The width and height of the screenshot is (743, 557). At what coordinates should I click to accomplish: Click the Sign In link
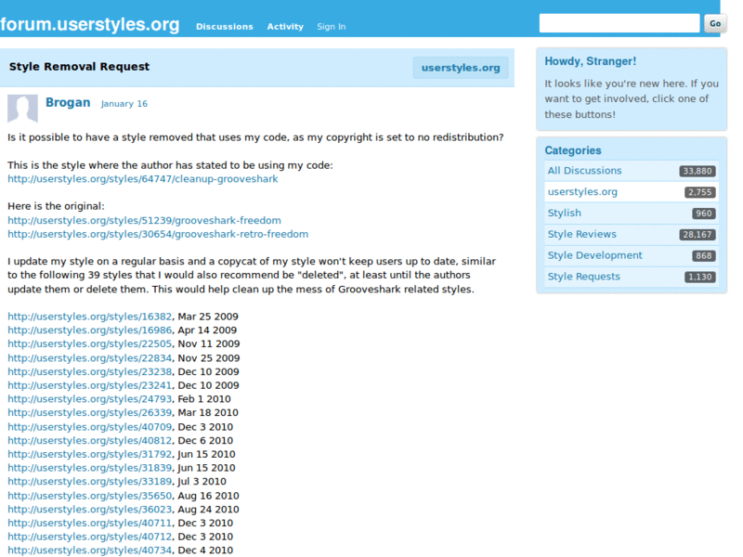(x=332, y=27)
